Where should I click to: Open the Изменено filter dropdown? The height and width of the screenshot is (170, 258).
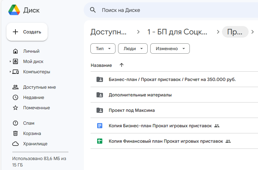(170, 49)
